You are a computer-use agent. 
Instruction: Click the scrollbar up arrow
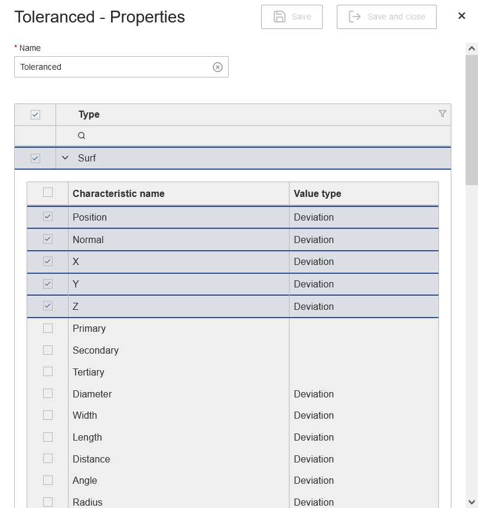tap(472, 48)
